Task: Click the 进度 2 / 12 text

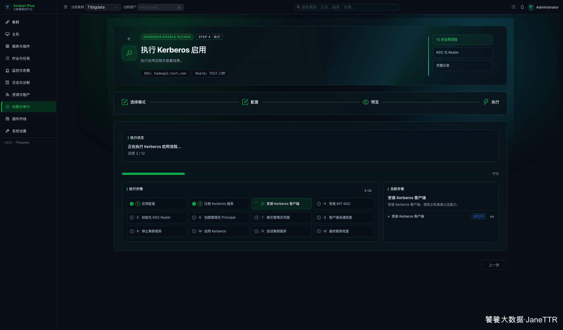Action: pos(136,153)
